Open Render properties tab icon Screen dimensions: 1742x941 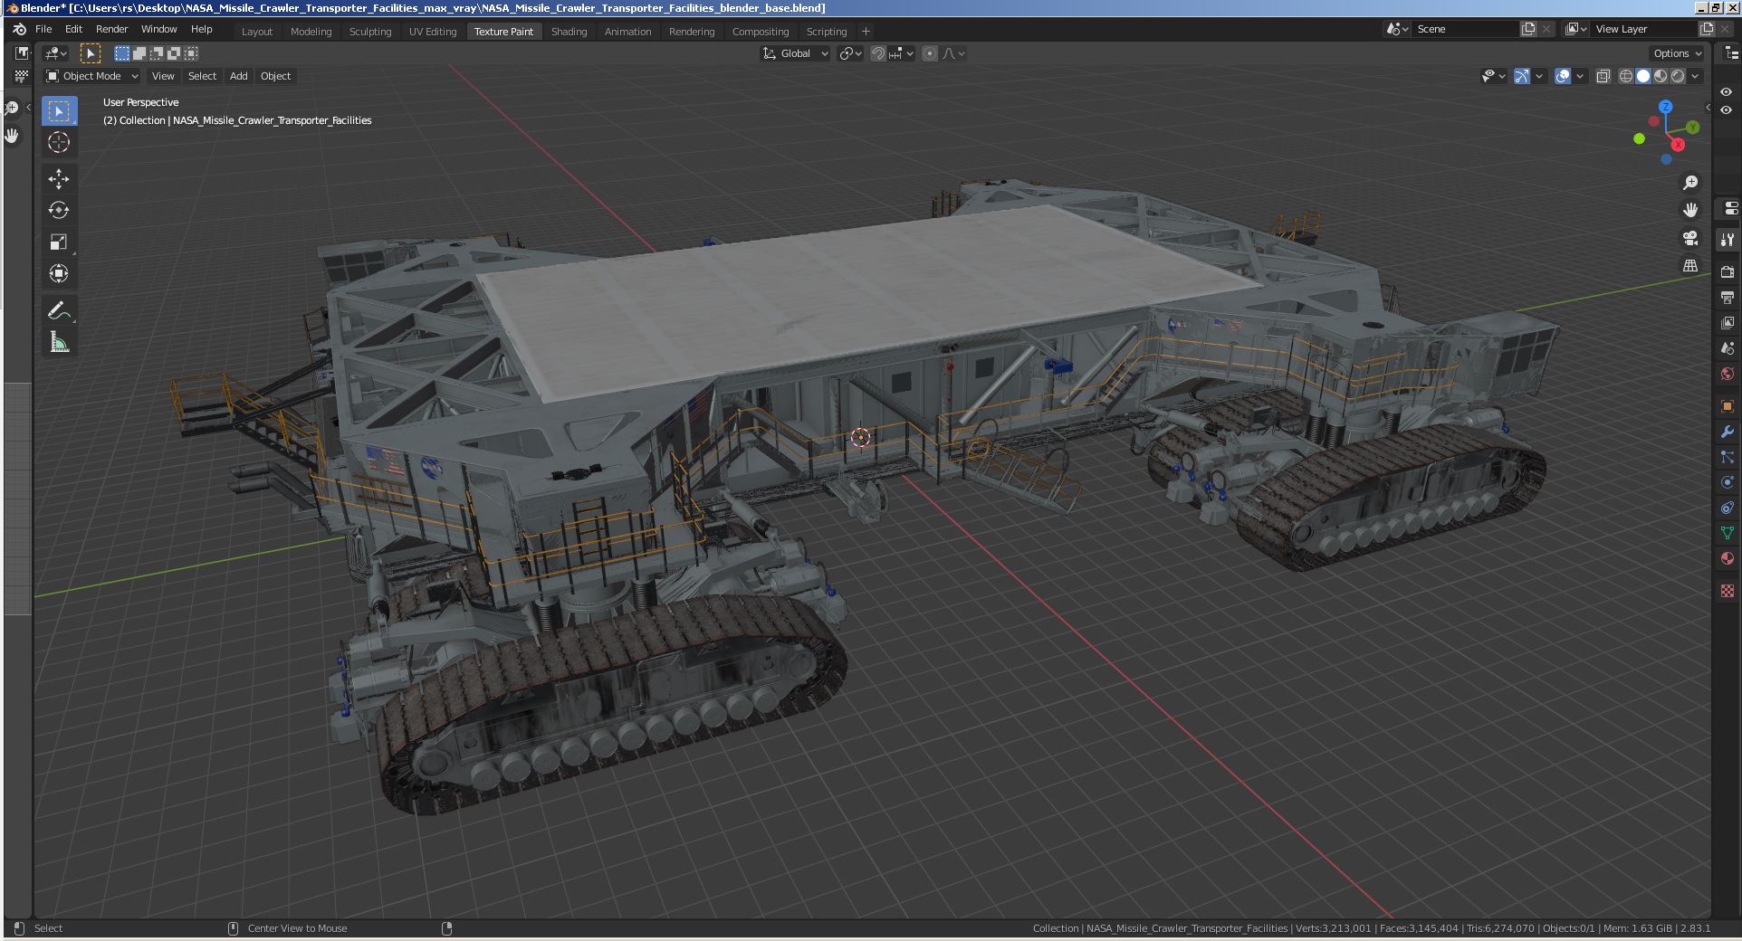coord(1728,271)
